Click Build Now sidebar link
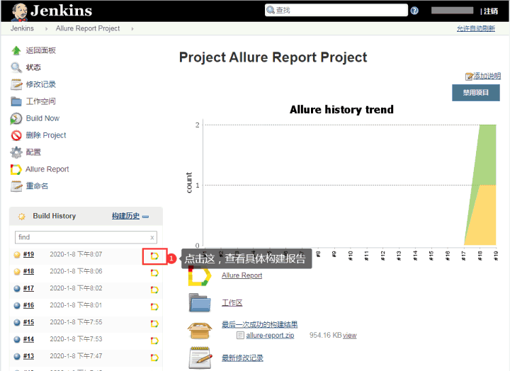 click(42, 118)
